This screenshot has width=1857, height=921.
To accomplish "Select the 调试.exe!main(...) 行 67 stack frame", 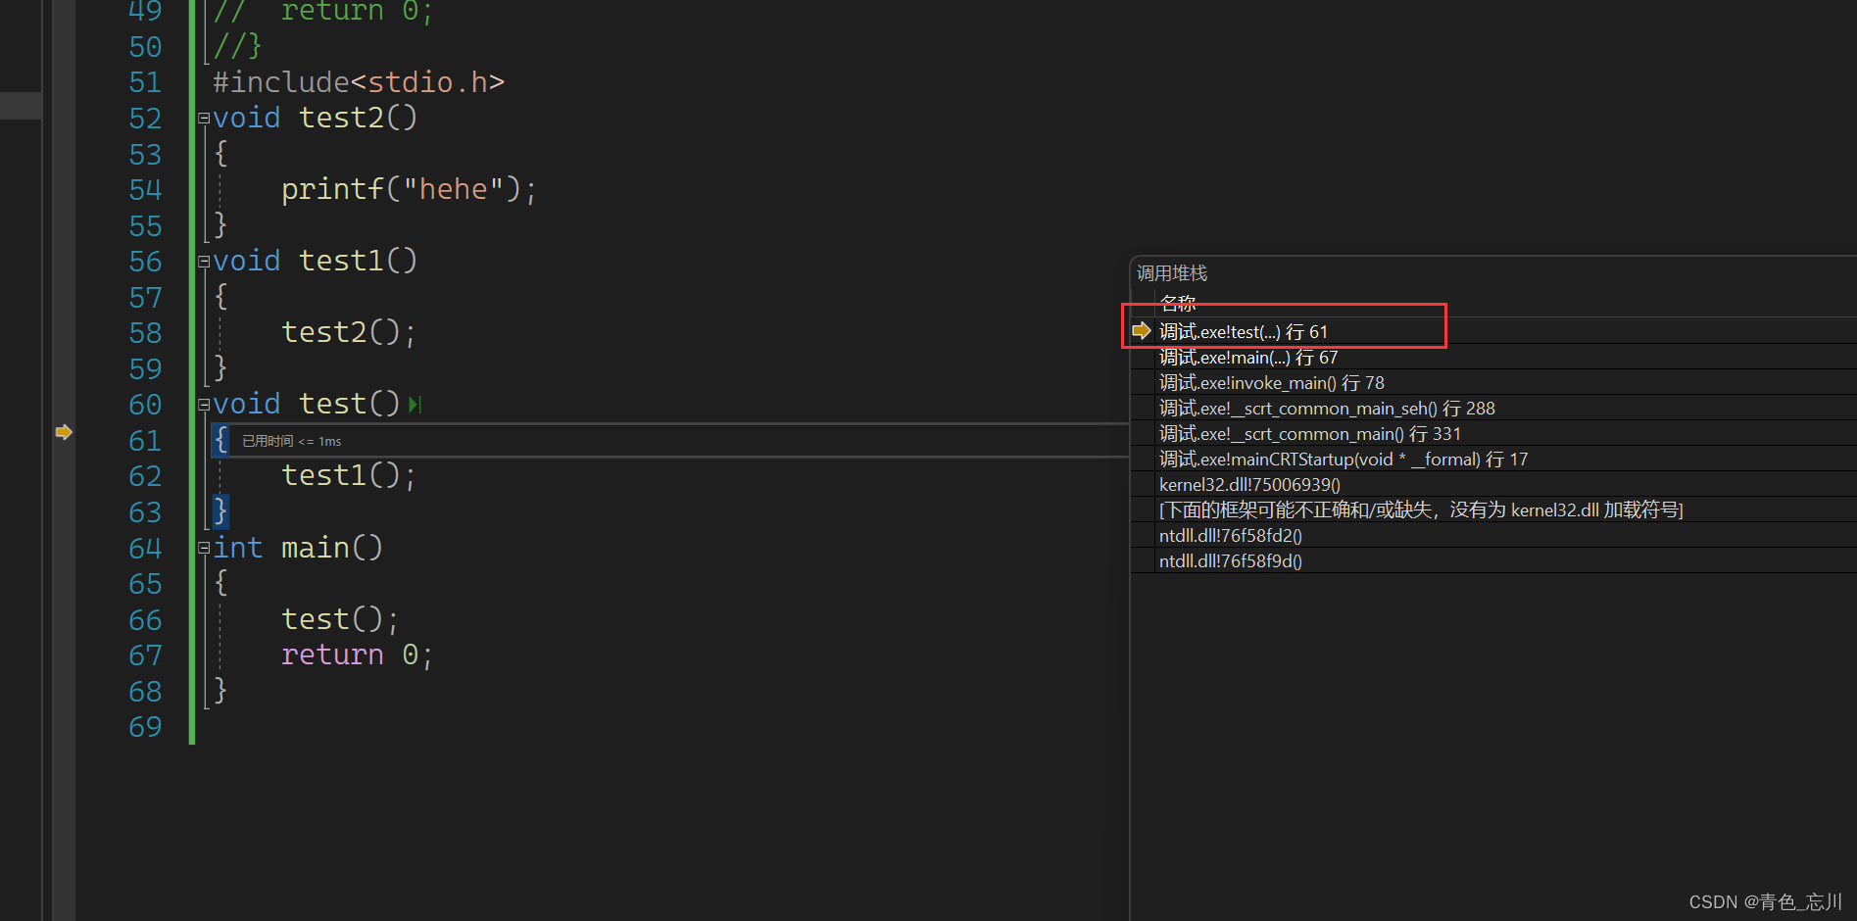I will (x=1247, y=358).
